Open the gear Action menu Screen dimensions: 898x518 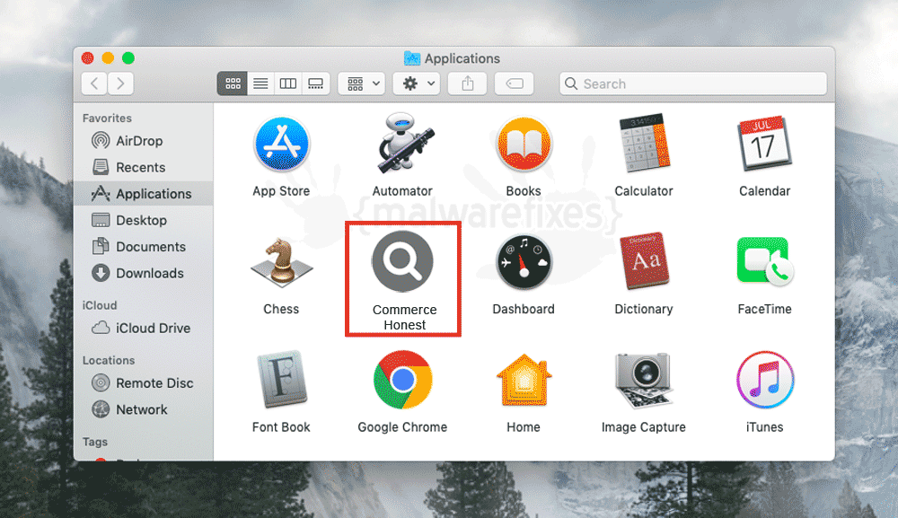417,83
